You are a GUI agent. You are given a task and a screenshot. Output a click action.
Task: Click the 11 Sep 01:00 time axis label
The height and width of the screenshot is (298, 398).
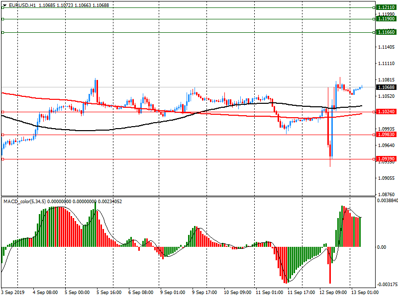click(269, 293)
